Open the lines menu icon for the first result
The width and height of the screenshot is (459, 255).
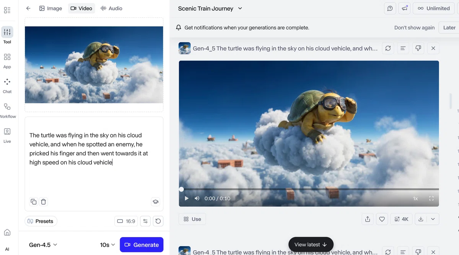click(403, 48)
